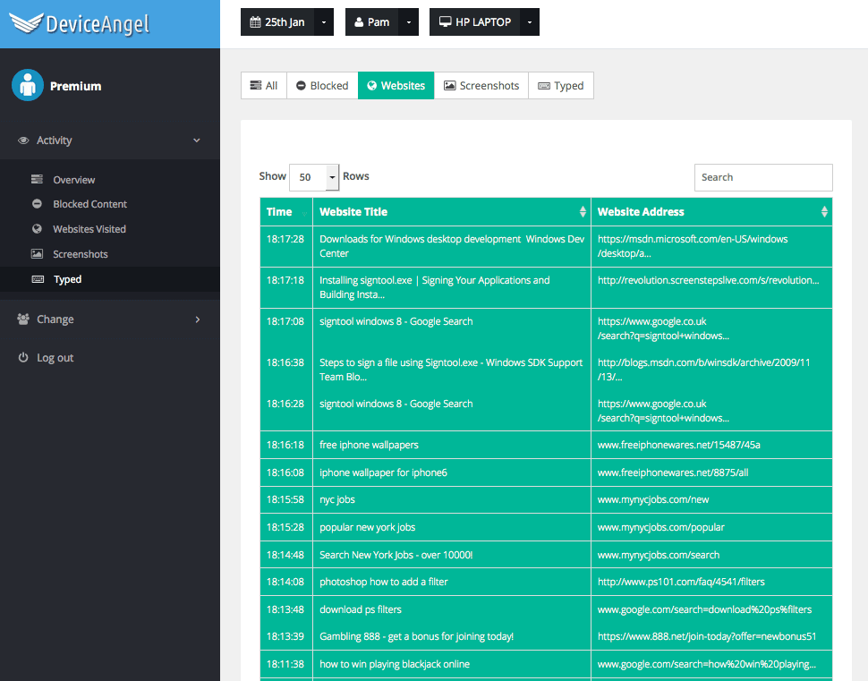Click the Change group people icon
This screenshot has height=681, width=868.
coord(23,319)
